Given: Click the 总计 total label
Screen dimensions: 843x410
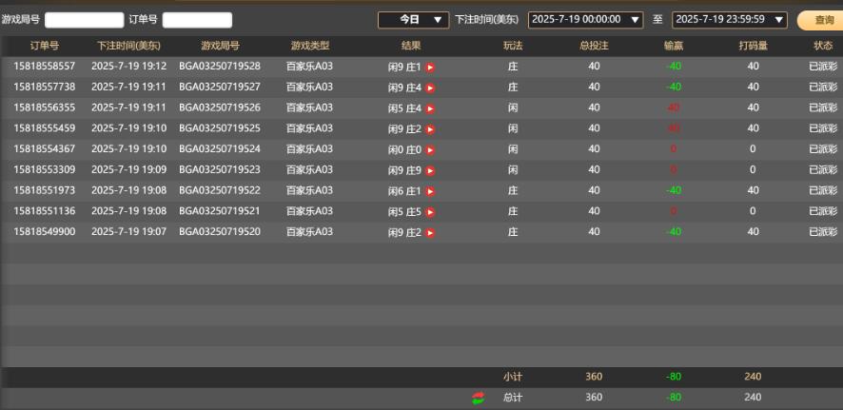Looking at the screenshot, I should click(513, 399).
